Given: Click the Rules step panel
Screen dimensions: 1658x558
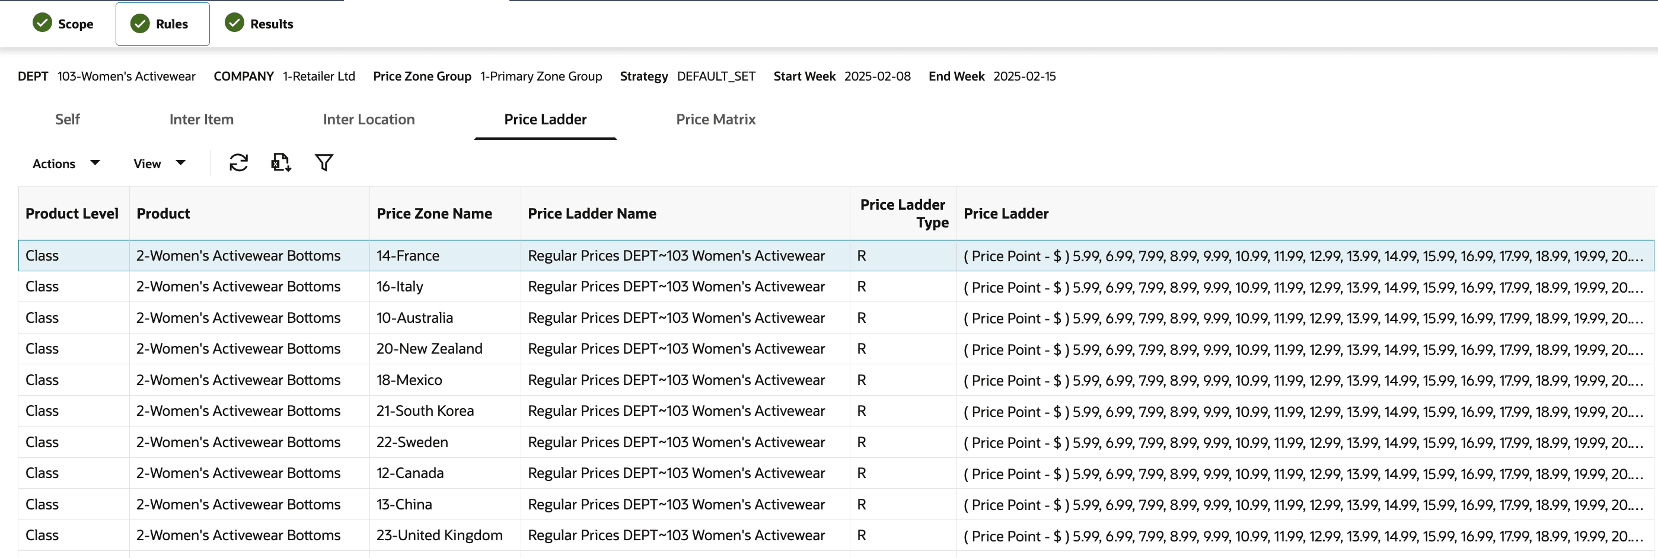Looking at the screenshot, I should pyautogui.click(x=162, y=24).
